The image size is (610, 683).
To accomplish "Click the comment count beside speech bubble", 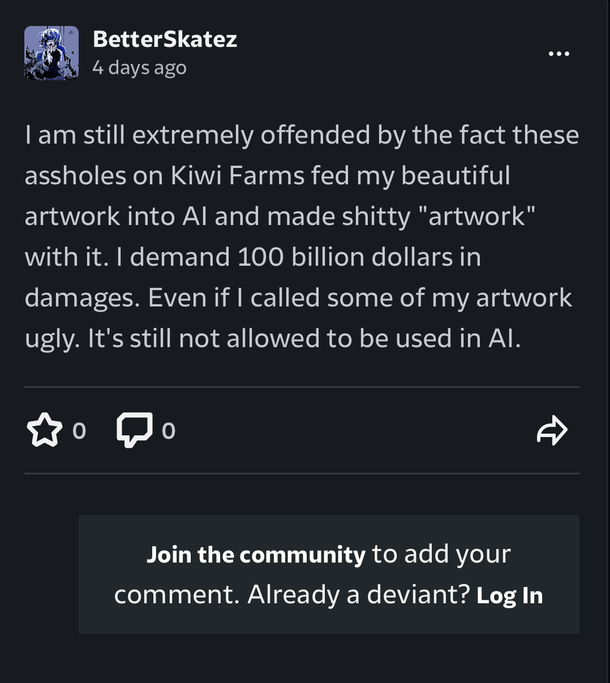I will click(x=169, y=431).
